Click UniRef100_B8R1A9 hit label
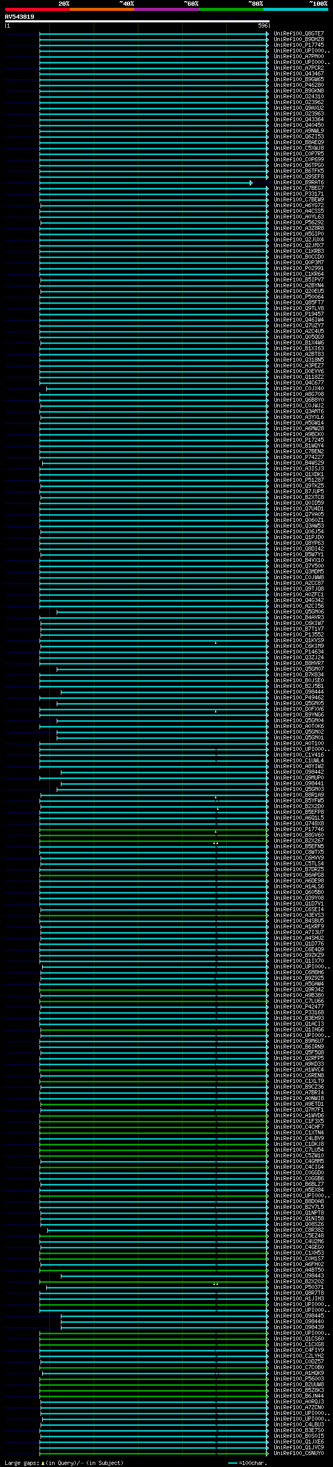This screenshot has height=1467, width=333. pyautogui.click(x=299, y=795)
